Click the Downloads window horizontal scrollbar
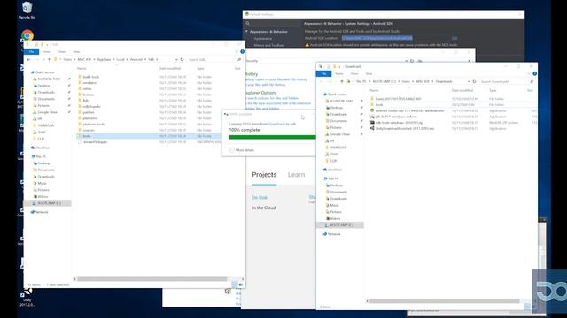 coord(445,300)
